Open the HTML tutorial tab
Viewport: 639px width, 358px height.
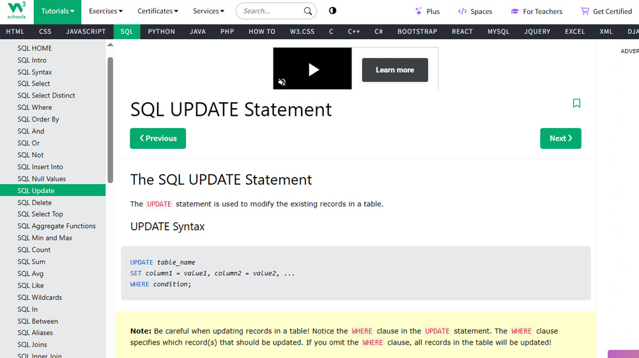pyautogui.click(x=15, y=31)
